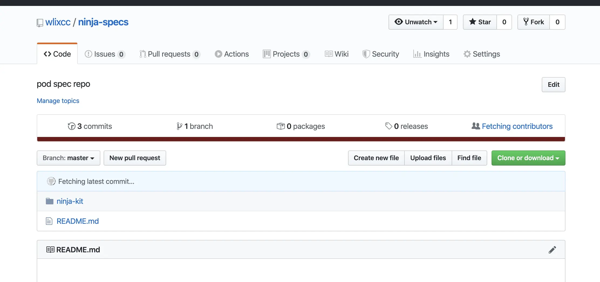Open the 0 releases page
This screenshot has height=282, width=600.
pyautogui.click(x=407, y=126)
